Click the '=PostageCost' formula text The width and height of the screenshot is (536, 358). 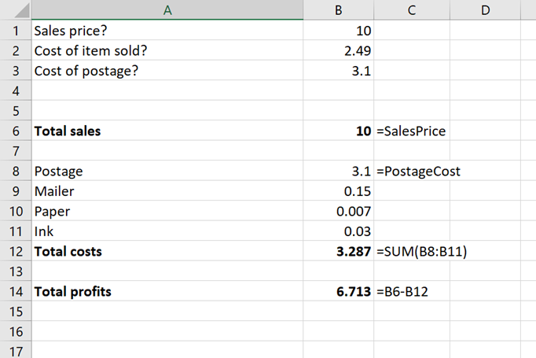[418, 171]
